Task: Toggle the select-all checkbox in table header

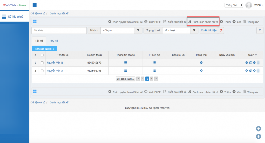Action: point(43,55)
